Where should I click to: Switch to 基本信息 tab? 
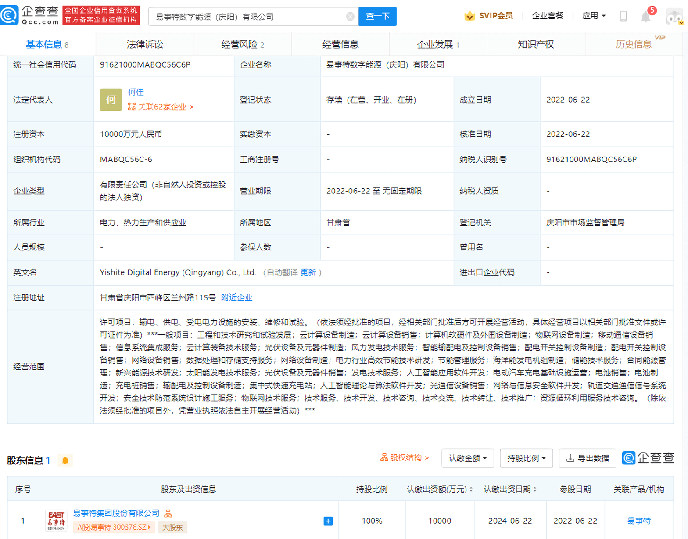click(47, 44)
